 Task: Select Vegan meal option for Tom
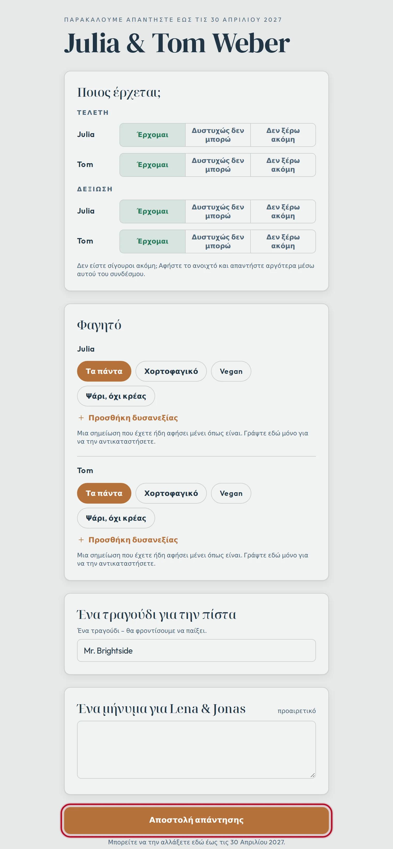pos(231,493)
